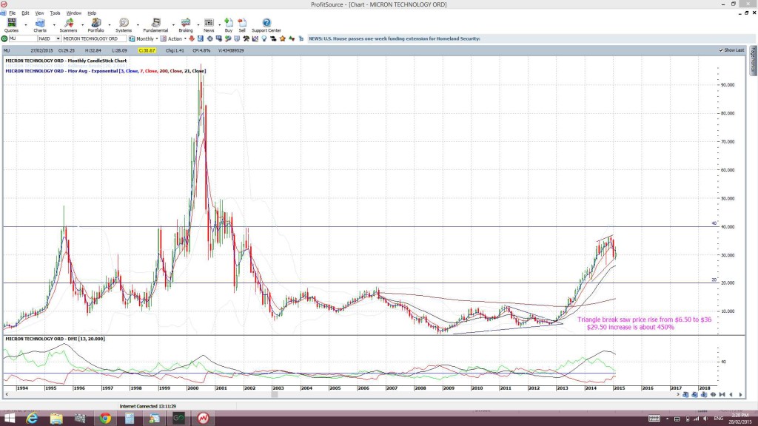Click the Internet Connected status text
The height and width of the screenshot is (426, 758).
[148, 407]
